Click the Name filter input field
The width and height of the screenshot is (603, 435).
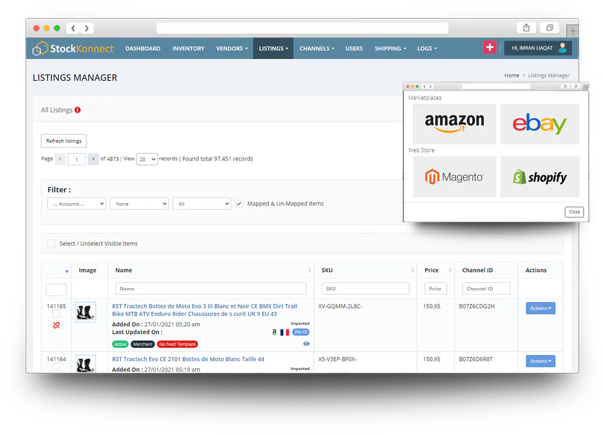[x=211, y=288]
